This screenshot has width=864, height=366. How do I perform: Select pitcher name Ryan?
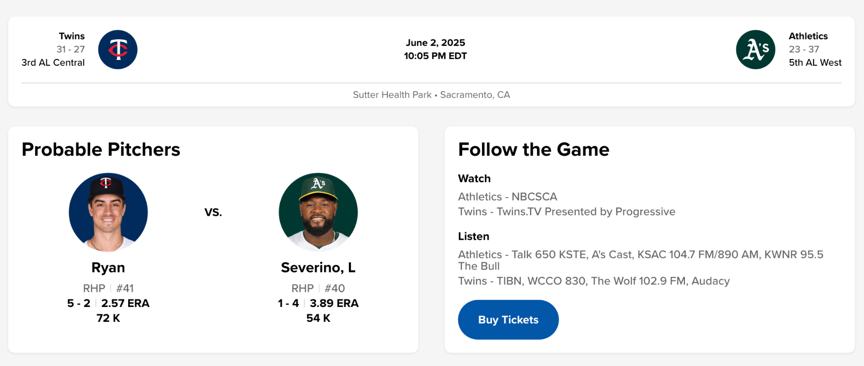(x=108, y=267)
